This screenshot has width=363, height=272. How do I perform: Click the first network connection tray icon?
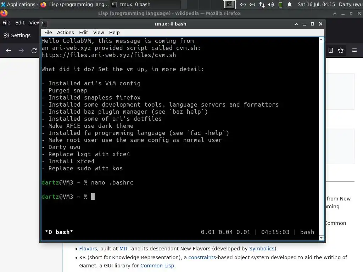click(243, 4)
